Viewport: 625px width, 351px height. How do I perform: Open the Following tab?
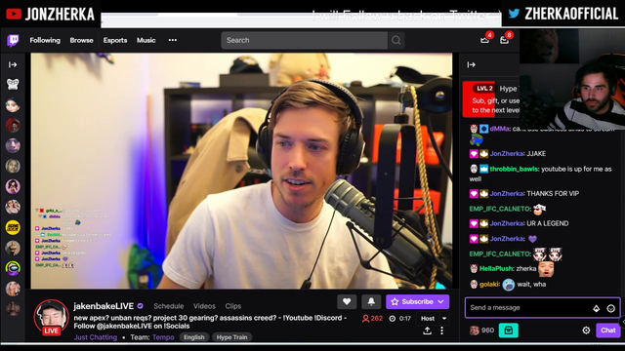45,40
